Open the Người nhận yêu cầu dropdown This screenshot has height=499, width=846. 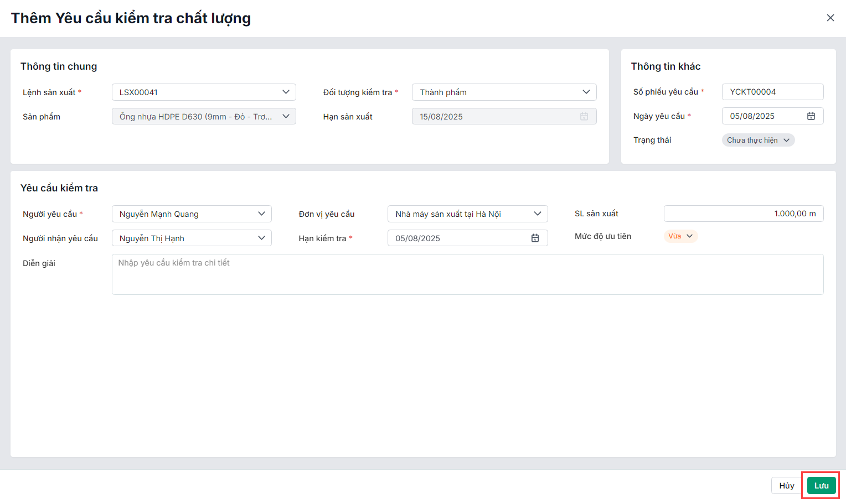click(191, 238)
